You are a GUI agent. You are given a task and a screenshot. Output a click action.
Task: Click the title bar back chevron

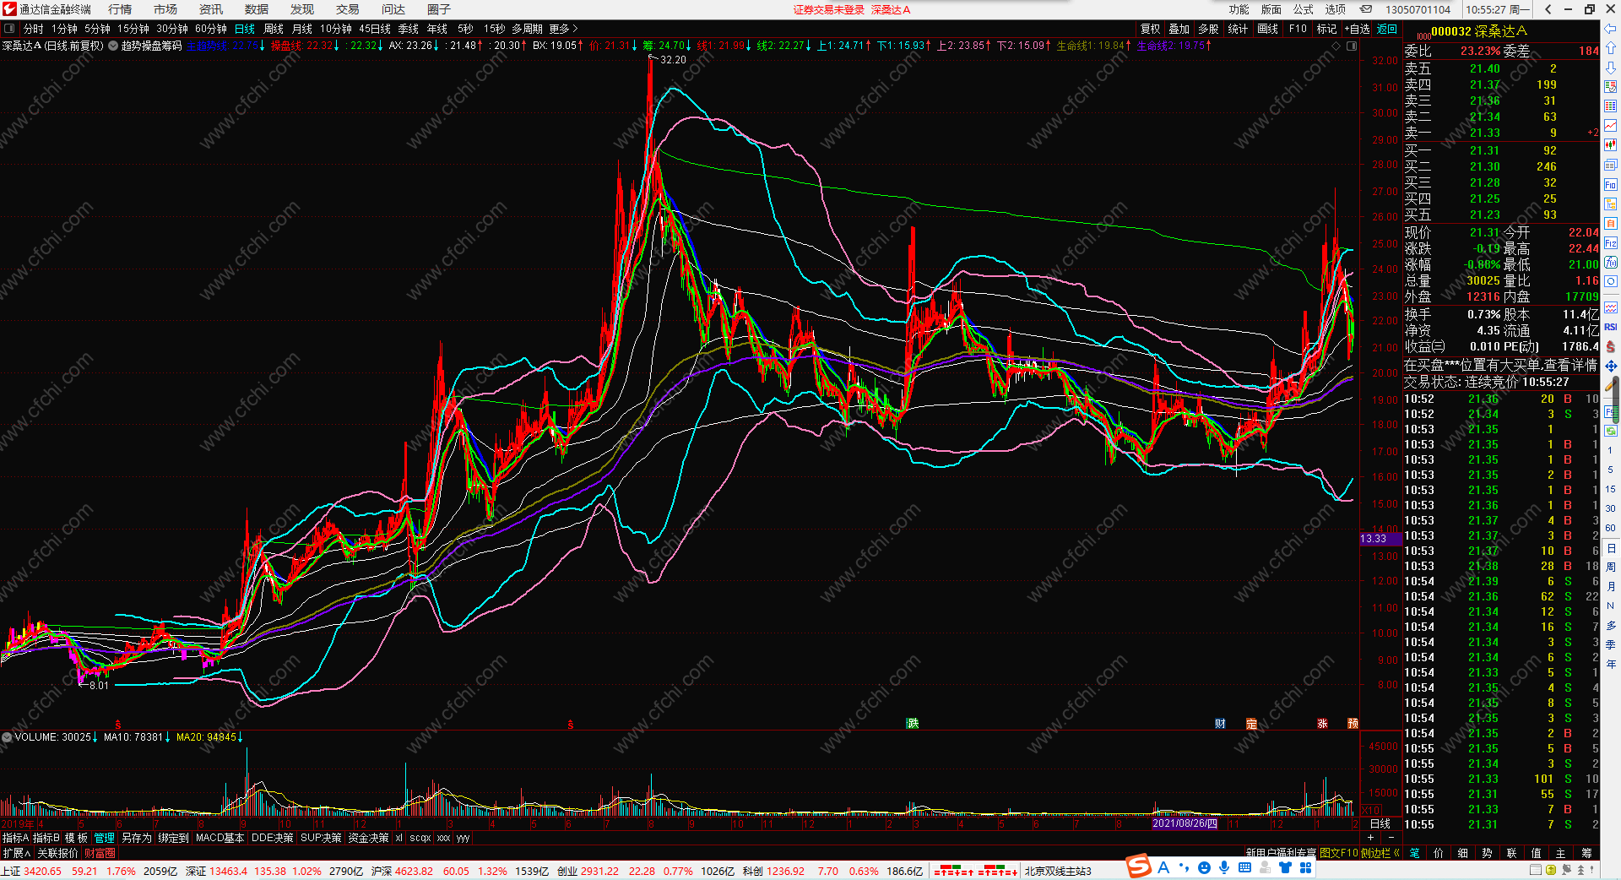pos(1548,9)
